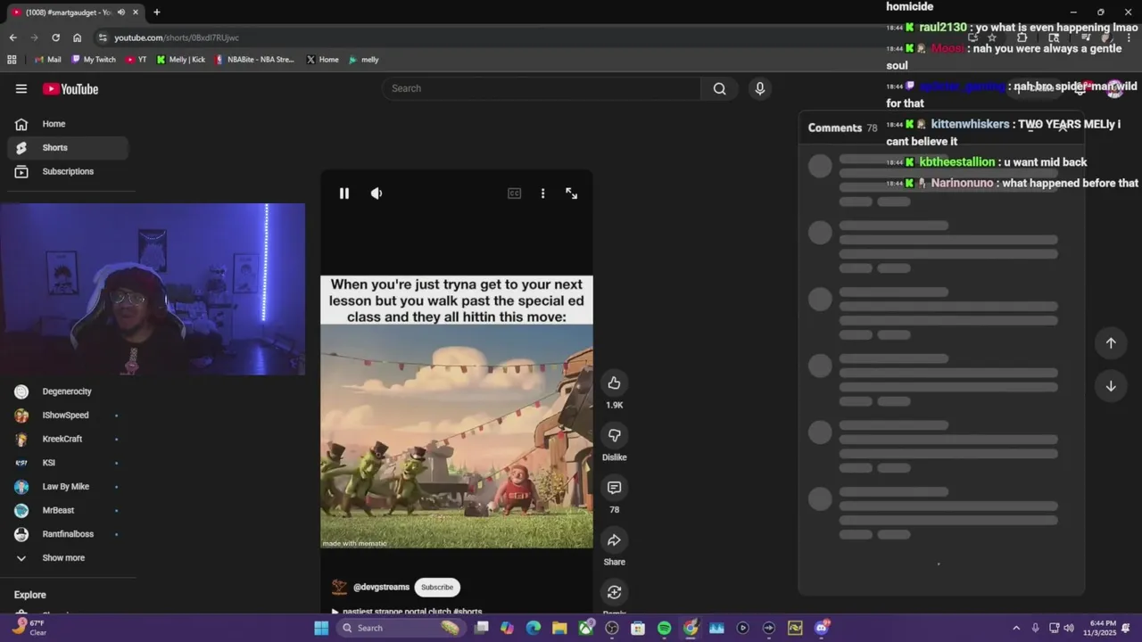
Task: Open the My Twitch bookmark
Action: tap(93, 60)
